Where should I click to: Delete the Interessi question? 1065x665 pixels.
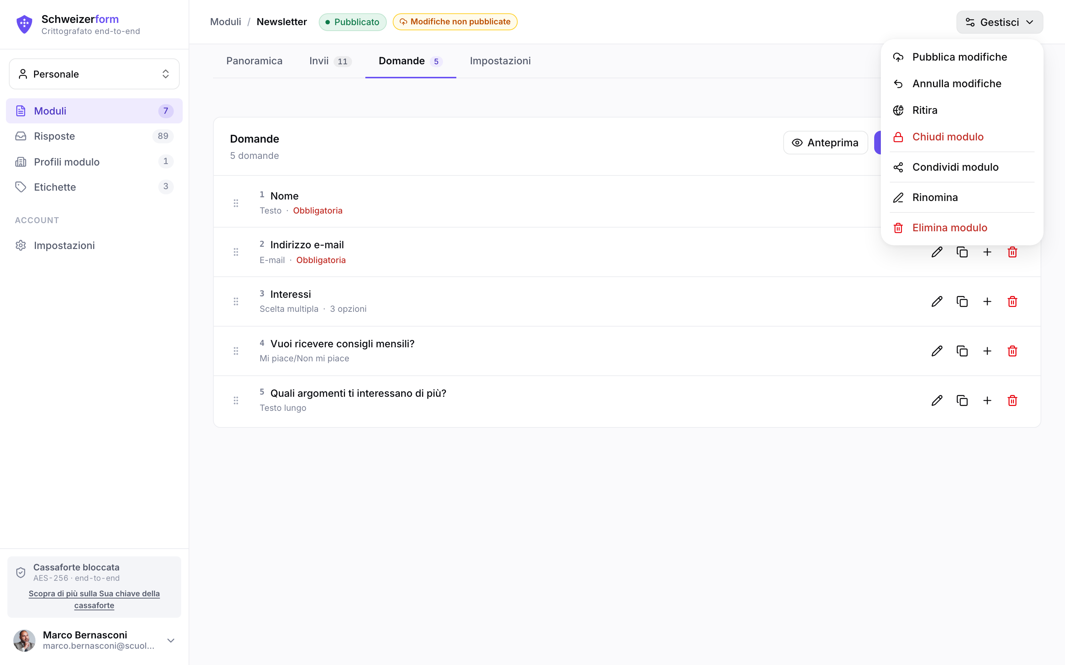click(x=1012, y=301)
